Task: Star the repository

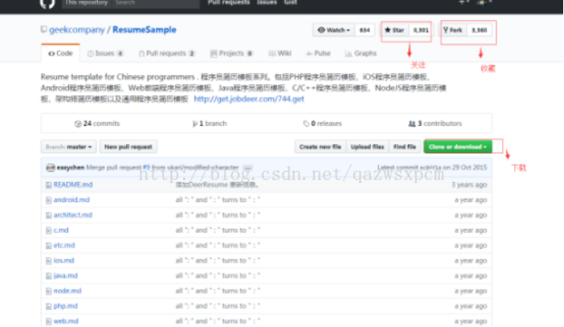Action: (394, 30)
